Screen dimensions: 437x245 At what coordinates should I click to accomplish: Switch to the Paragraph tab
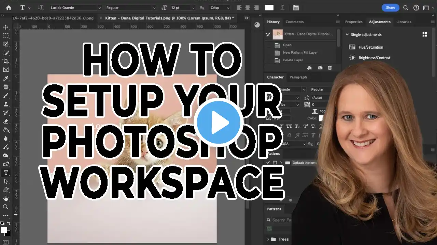tap(298, 77)
